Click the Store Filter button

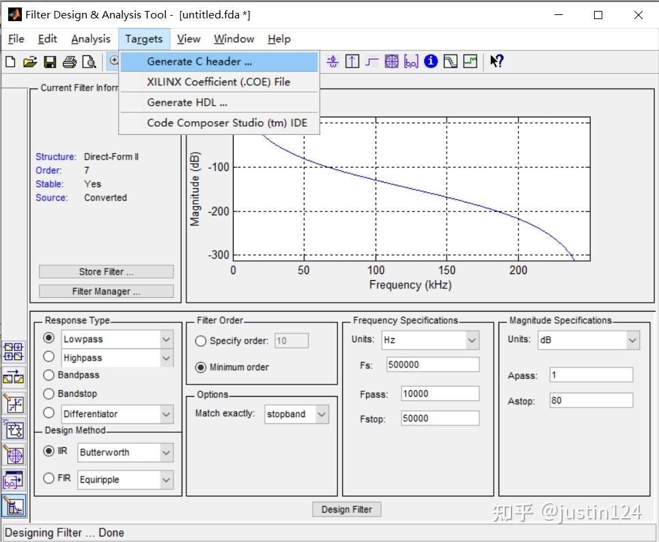[x=106, y=271]
